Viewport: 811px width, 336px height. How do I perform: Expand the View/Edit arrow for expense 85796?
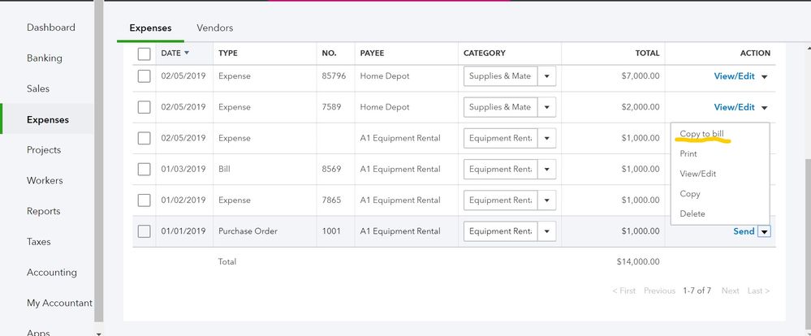765,77
